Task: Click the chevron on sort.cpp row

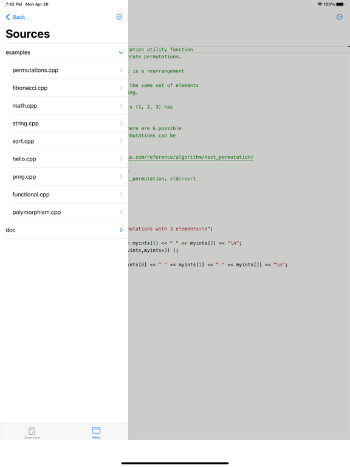Action: pyautogui.click(x=121, y=141)
